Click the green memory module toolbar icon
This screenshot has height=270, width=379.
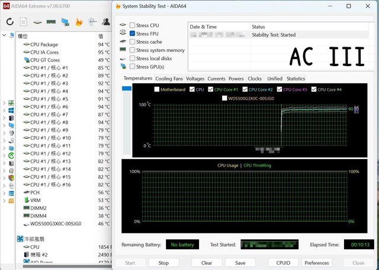tap(51, 22)
